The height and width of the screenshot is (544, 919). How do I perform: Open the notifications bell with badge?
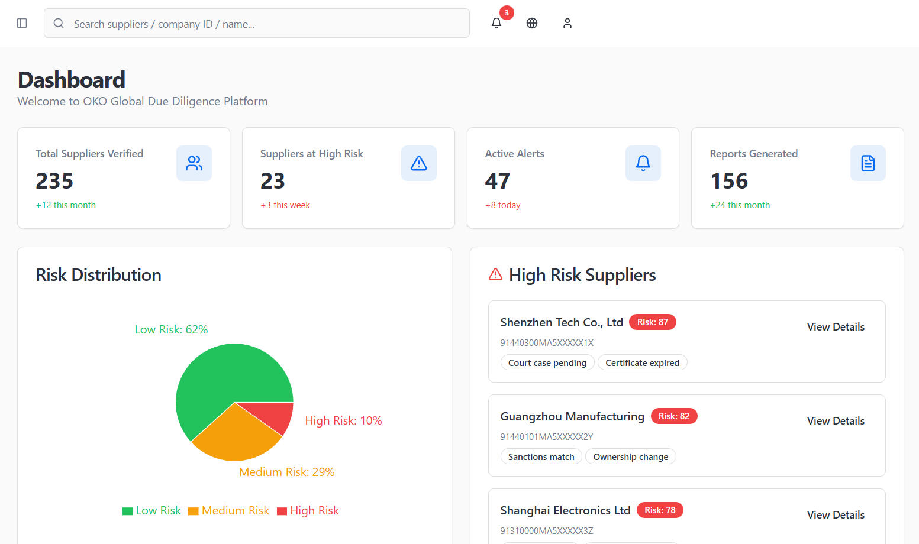point(496,23)
